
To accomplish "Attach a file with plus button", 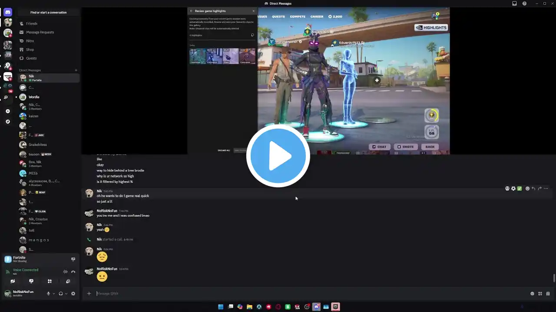I will point(89,293).
